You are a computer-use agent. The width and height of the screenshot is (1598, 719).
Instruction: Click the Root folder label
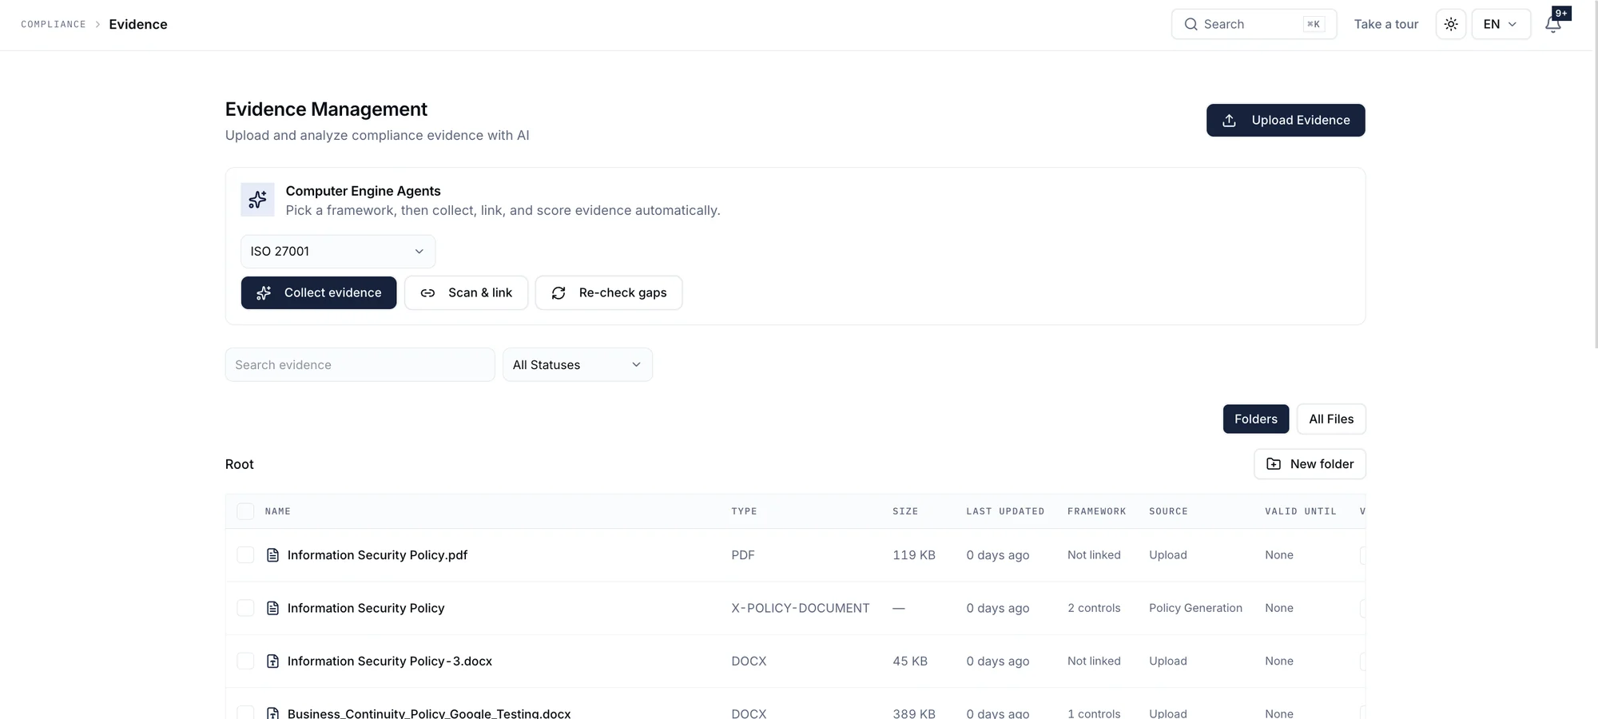[x=240, y=464]
